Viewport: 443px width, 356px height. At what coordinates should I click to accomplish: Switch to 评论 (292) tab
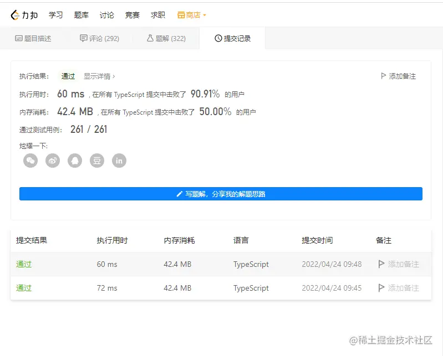99,38
